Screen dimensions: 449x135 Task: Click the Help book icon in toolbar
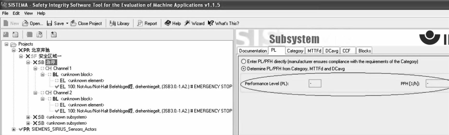(x=168, y=23)
